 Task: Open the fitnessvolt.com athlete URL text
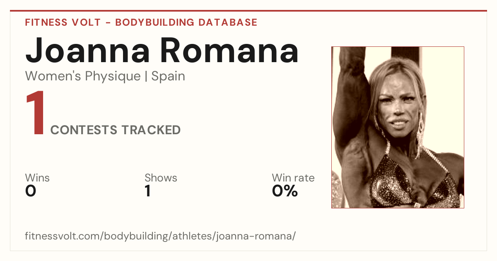coord(160,236)
